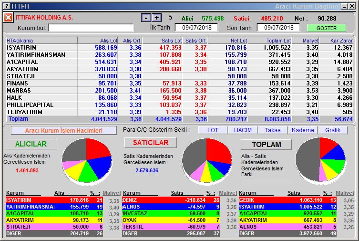Click the TOPLAM button above the pie chart

coord(267,144)
